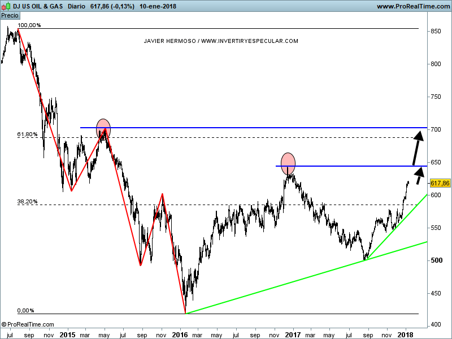Select the Precio panel label
This screenshot has height=339, width=452.
coord(10,15)
